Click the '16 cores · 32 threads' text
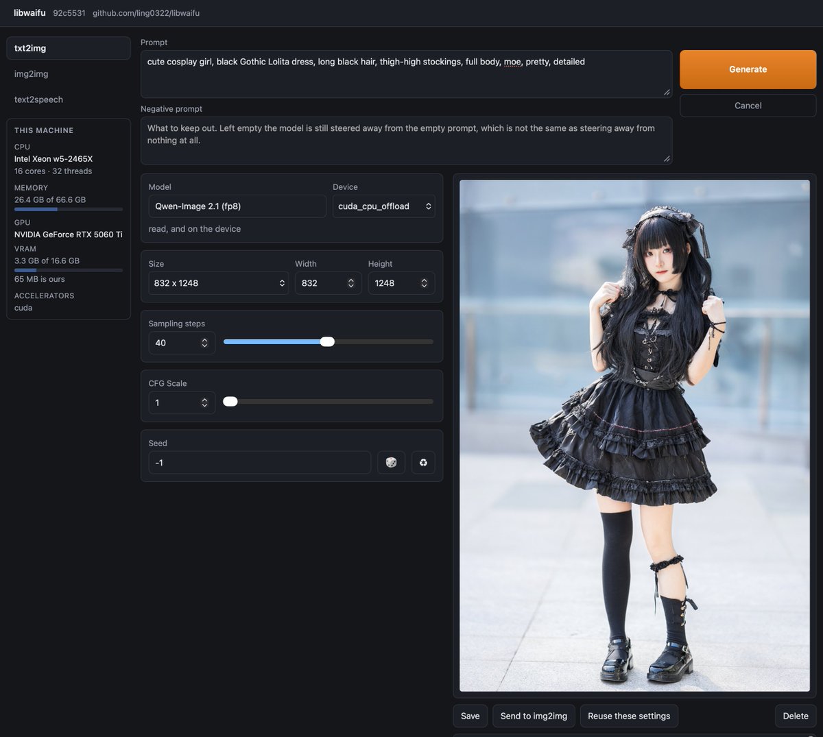 coord(53,171)
